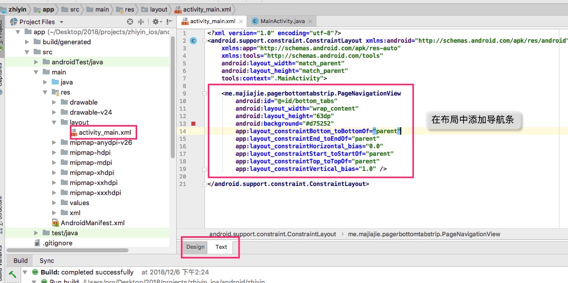
Task: Click the .gitignore file icon
Action: (37, 243)
